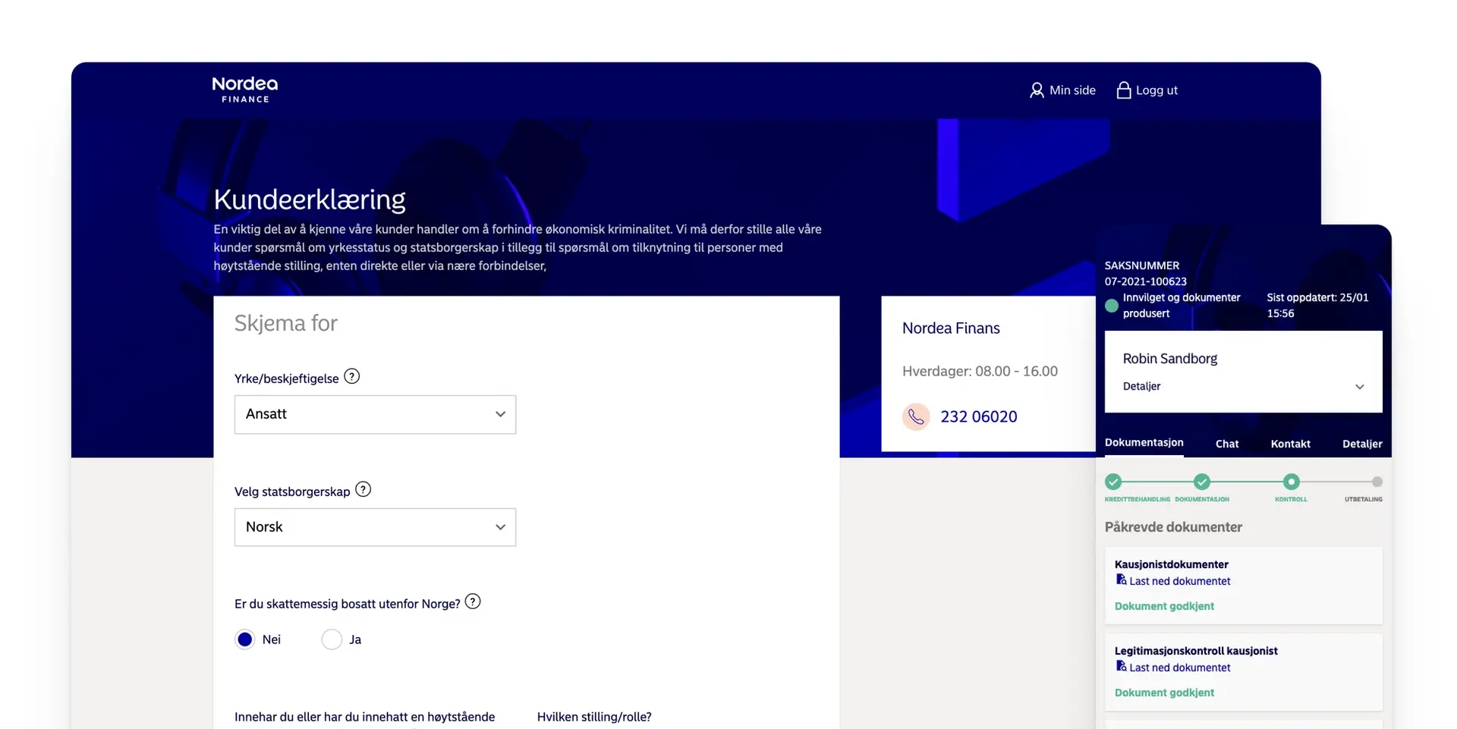This screenshot has width=1457, height=729.
Task: Click the Nordea Finance logo
Action: (244, 90)
